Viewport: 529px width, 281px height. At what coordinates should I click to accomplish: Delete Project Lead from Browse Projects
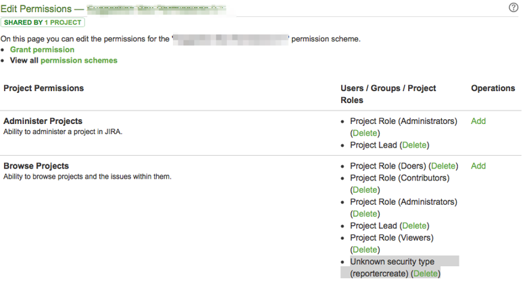click(414, 226)
